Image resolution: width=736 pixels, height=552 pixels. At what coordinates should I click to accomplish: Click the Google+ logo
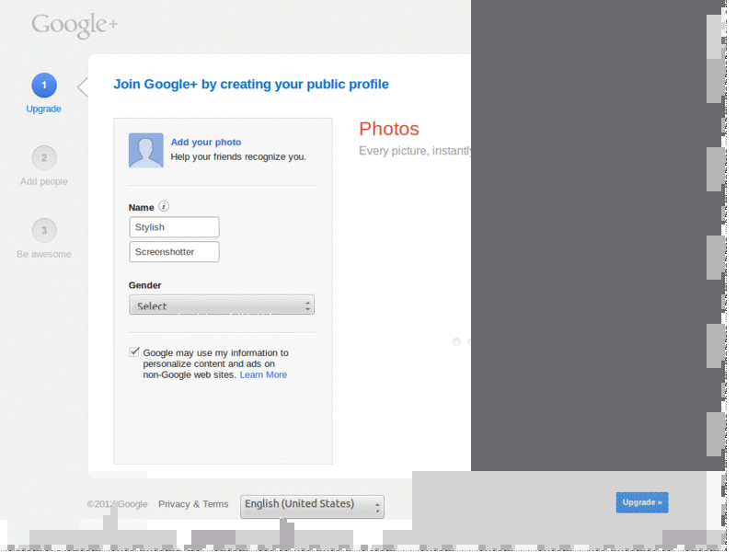tap(75, 25)
